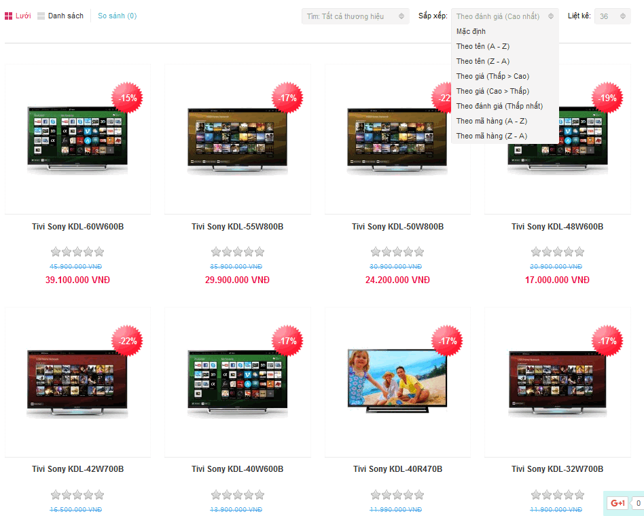Click the Tivi Sony KDL-60W600B title link
Viewport: 644px width, 516px height.
(77, 227)
